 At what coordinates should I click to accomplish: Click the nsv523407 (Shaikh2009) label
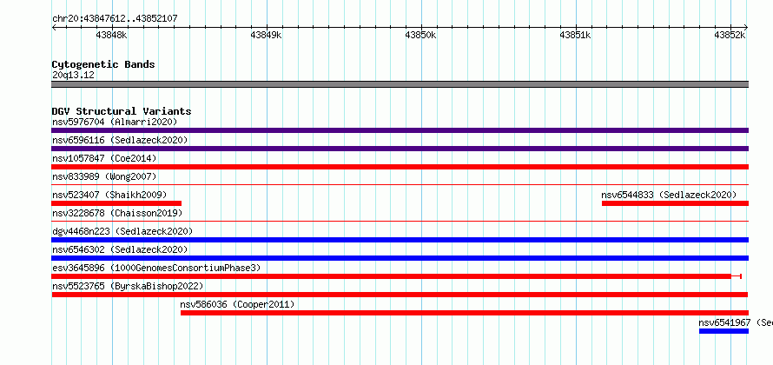pos(109,195)
